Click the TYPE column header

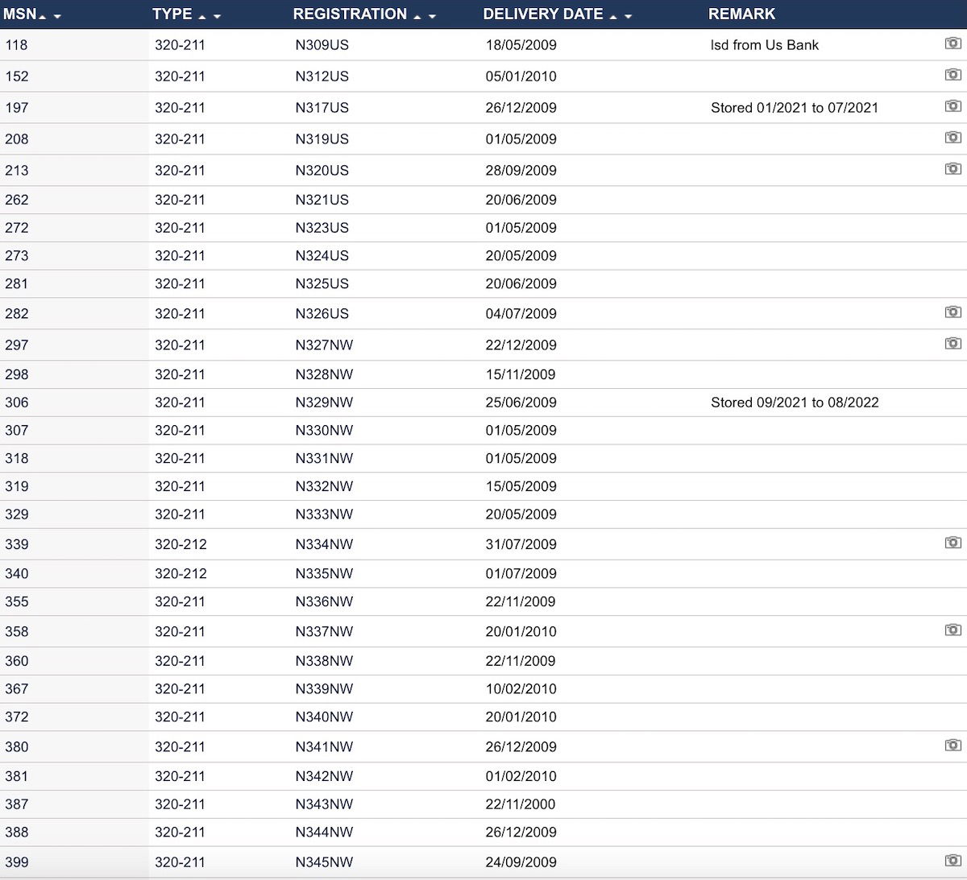(172, 14)
